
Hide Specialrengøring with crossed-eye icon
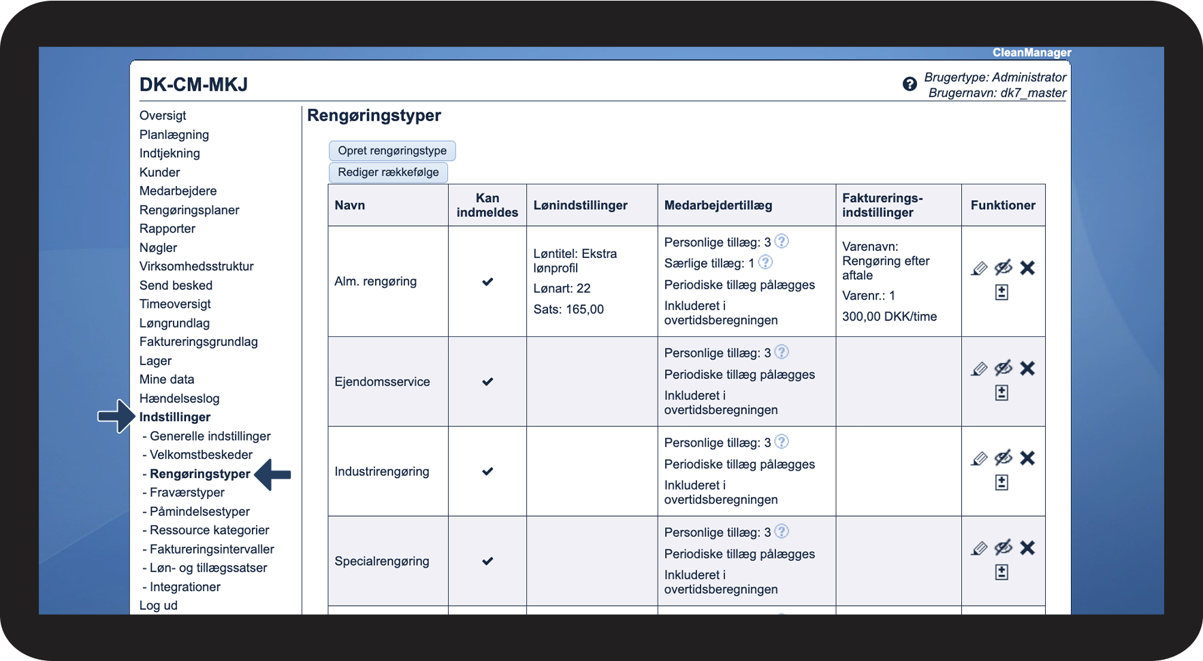point(1003,548)
